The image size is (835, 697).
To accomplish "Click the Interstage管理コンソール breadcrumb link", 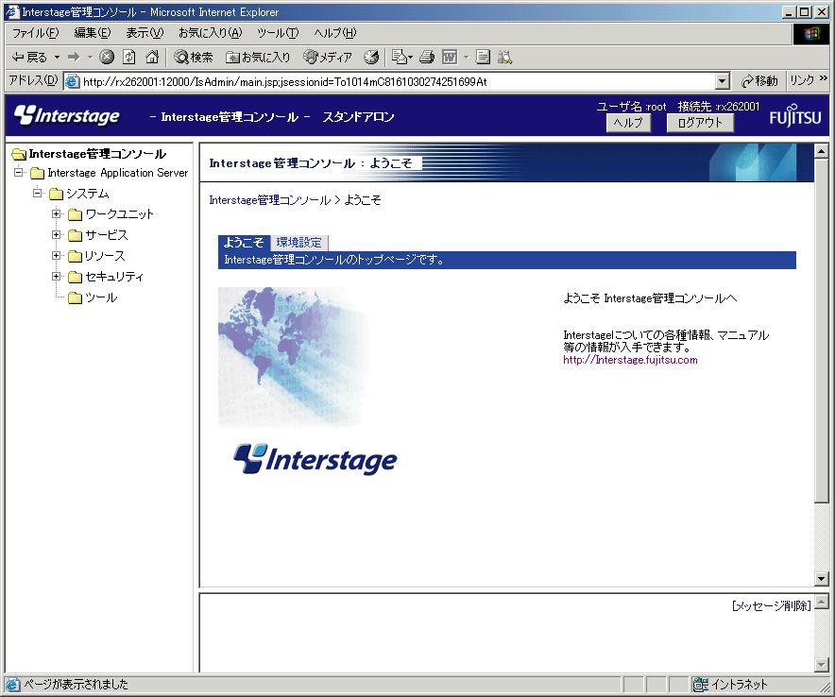I will (270, 200).
